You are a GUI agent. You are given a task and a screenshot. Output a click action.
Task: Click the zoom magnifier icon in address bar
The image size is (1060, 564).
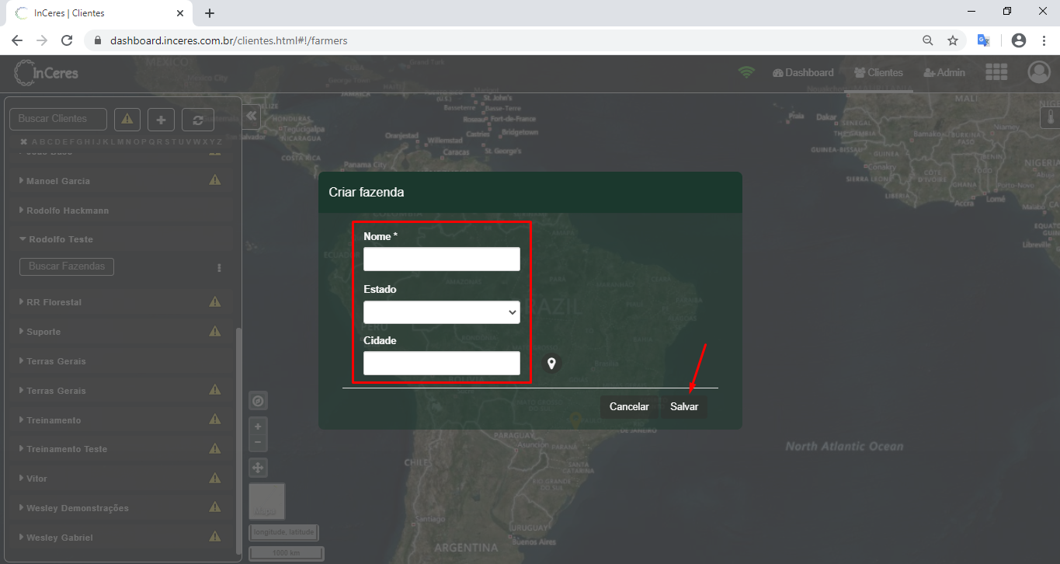[928, 40]
